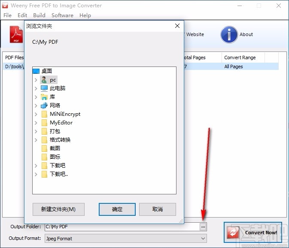The image size is (289, 248).
Task: Click the PDF Files column header
Action: (14, 57)
